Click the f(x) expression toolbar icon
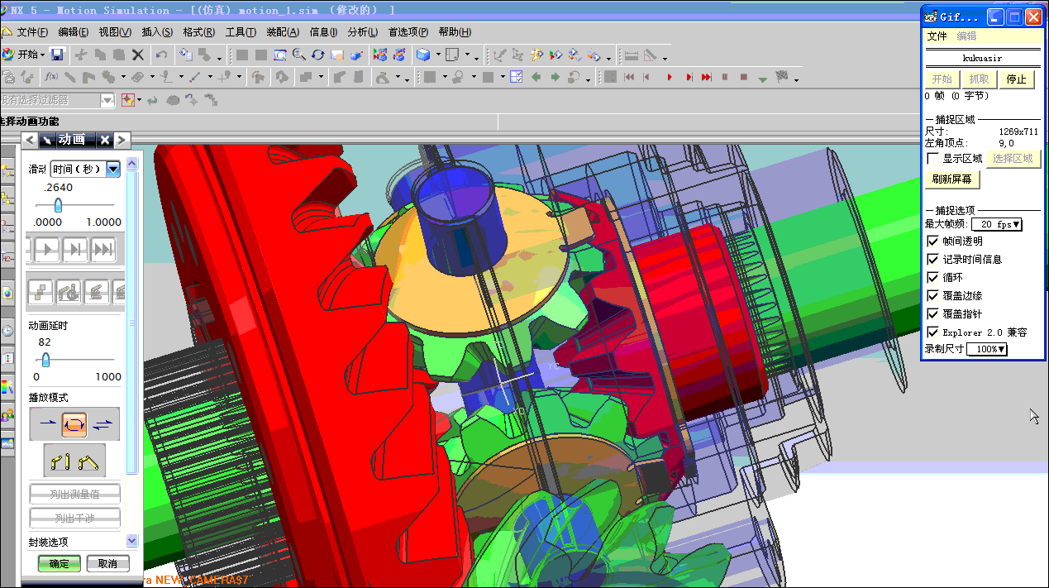This screenshot has width=1049, height=588. (x=50, y=77)
